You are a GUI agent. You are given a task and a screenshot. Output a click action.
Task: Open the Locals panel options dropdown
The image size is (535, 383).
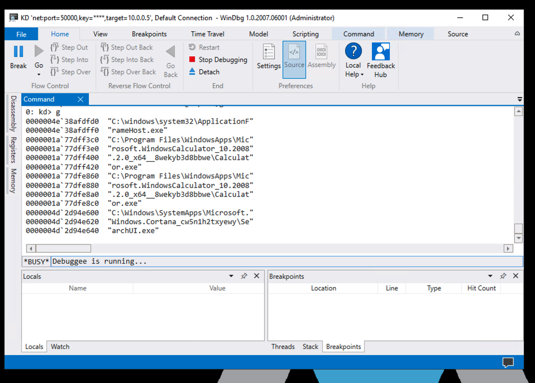coord(231,276)
